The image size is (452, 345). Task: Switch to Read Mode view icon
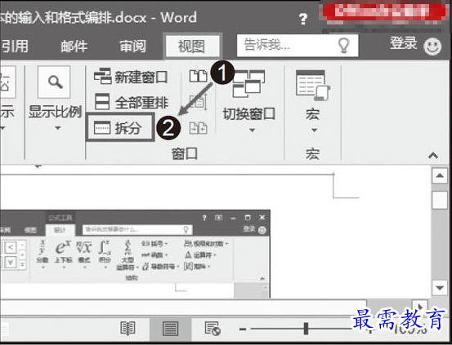[128, 329]
